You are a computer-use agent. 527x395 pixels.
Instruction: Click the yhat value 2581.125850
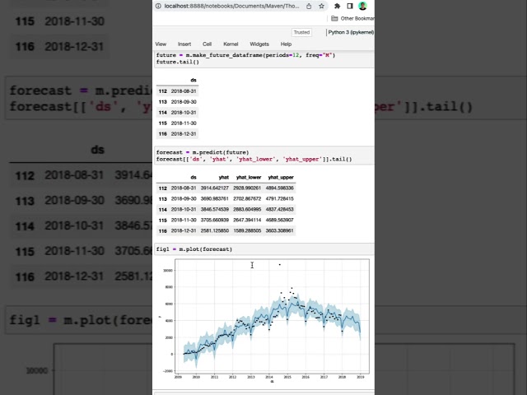pos(215,230)
